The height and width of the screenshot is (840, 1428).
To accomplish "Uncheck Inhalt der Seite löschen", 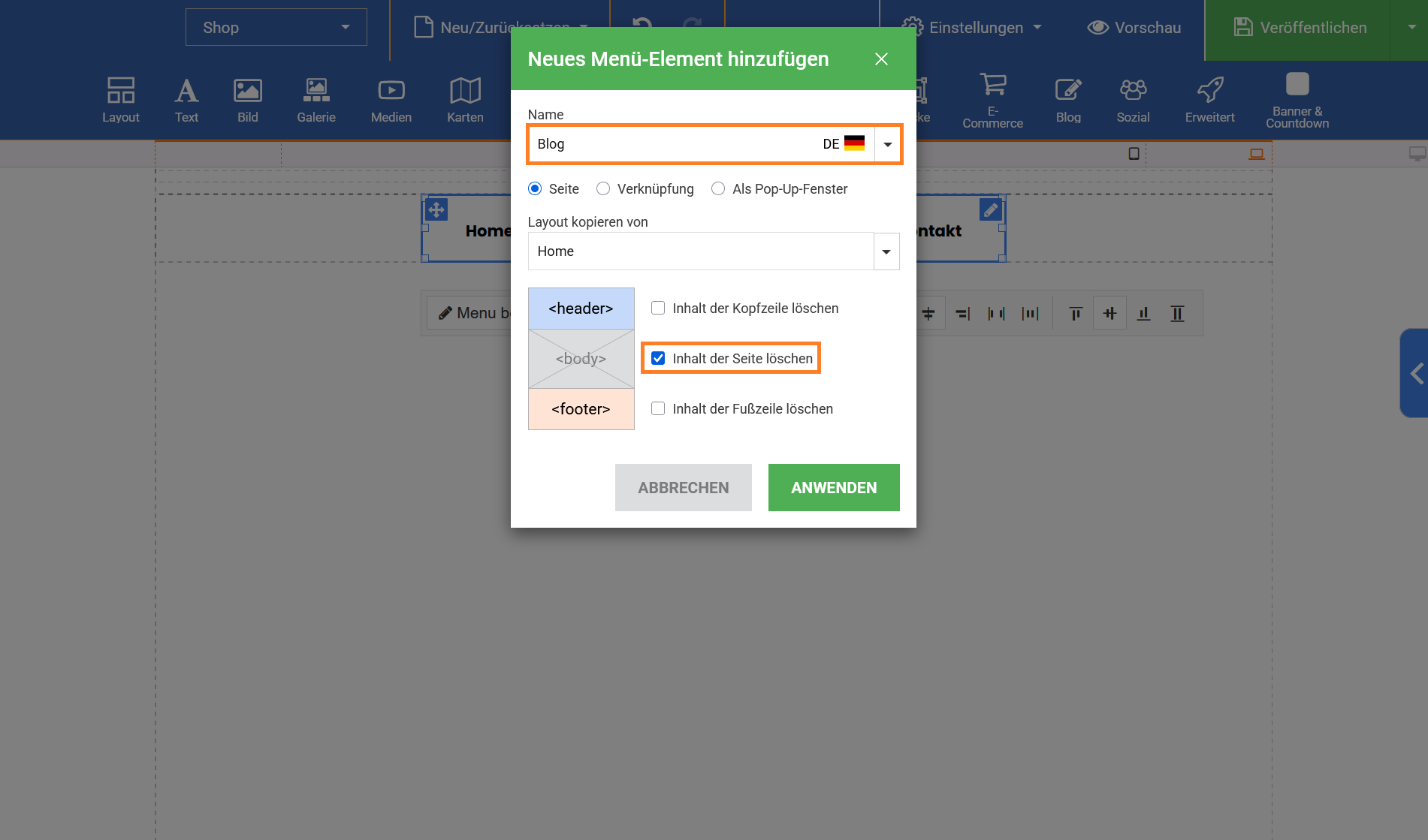I will [658, 359].
